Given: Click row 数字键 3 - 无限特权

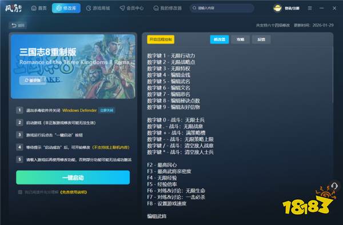Looking at the screenshot, I should [169, 69].
